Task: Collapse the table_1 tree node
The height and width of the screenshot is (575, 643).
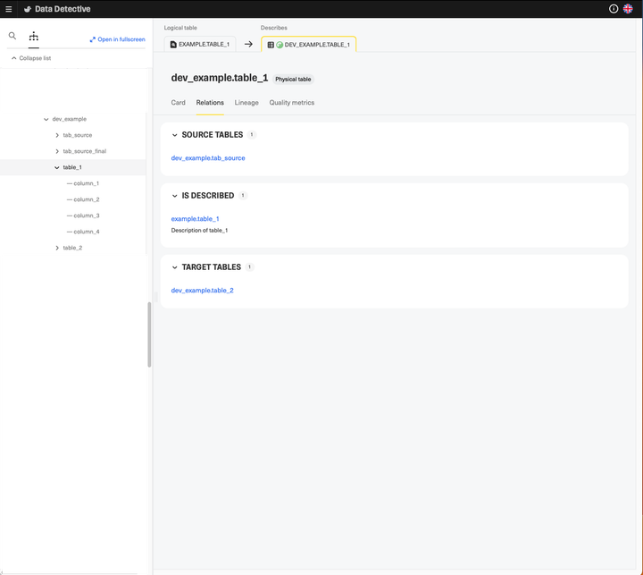Action: [57, 167]
